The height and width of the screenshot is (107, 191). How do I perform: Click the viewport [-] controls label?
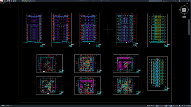pyautogui.click(x=1, y=3)
